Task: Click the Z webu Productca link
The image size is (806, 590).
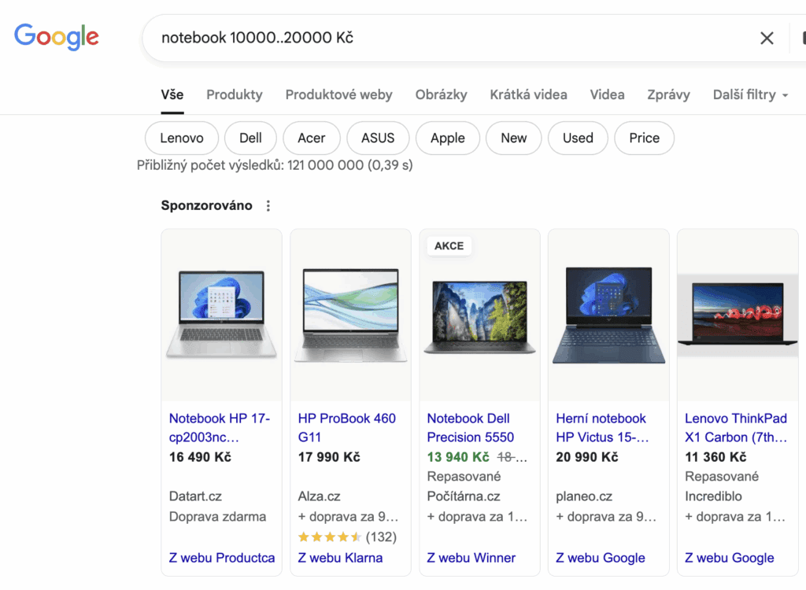Action: [222, 558]
